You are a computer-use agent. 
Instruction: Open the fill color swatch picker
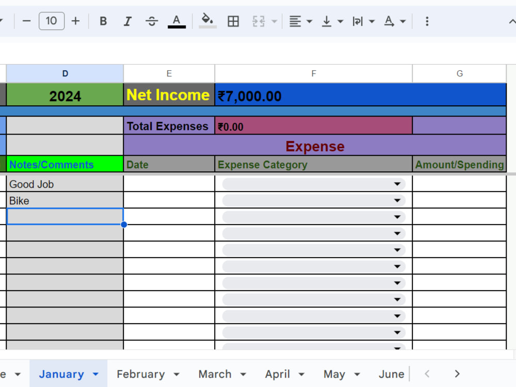coord(207,21)
